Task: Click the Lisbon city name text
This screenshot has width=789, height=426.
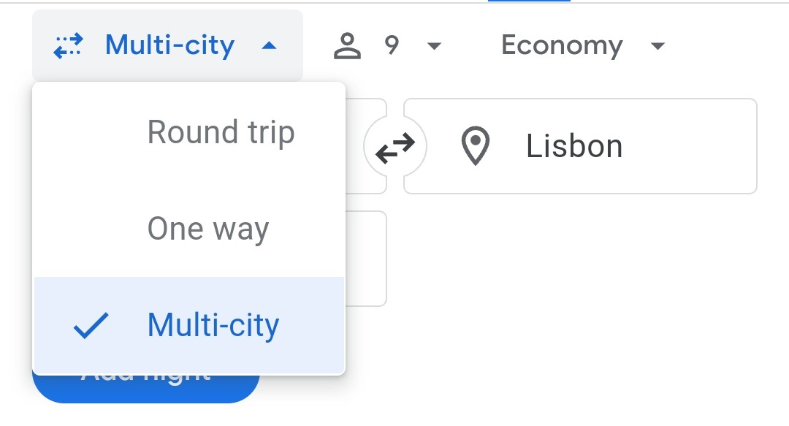Action: point(574,147)
